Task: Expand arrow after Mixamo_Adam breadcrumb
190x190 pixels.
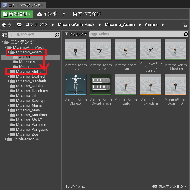Action: [x=140, y=25]
